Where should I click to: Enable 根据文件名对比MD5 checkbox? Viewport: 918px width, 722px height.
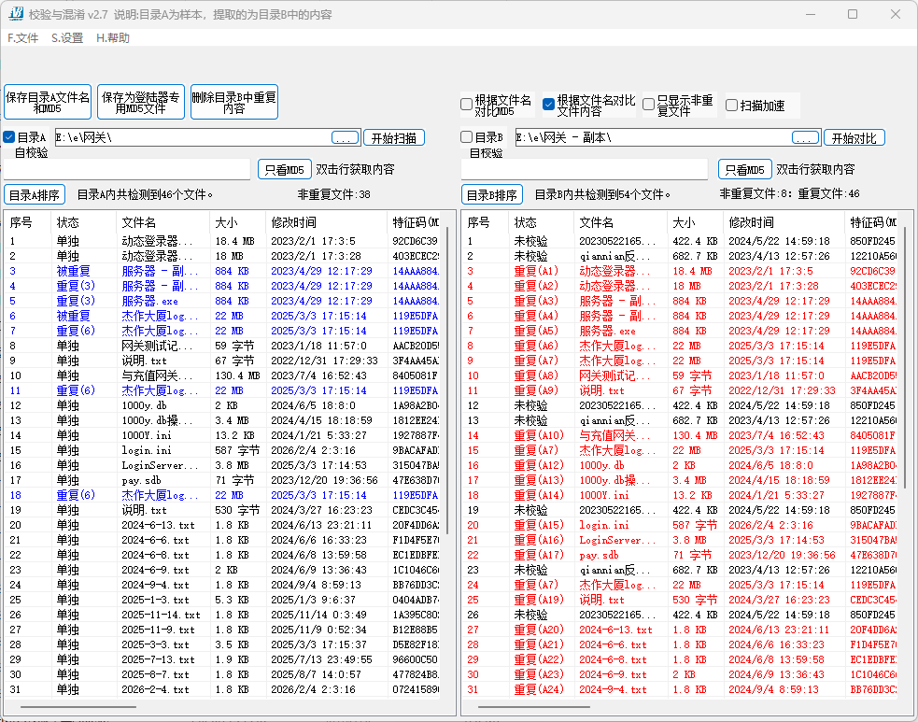coord(465,105)
